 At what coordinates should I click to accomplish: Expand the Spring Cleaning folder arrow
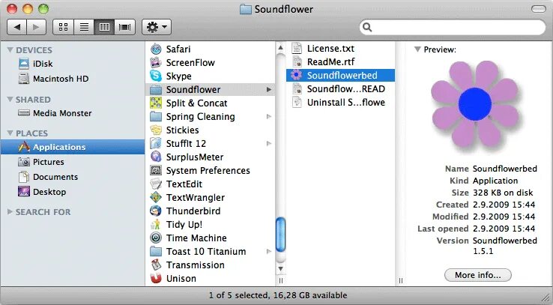[x=269, y=116]
